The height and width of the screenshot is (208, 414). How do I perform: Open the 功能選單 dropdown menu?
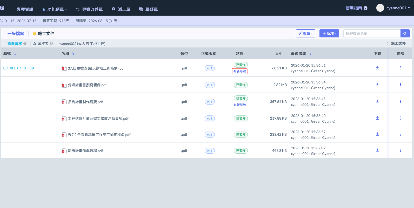[55, 9]
